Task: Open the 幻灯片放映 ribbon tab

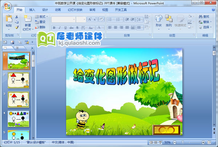Action: pyautogui.click(x=75, y=10)
